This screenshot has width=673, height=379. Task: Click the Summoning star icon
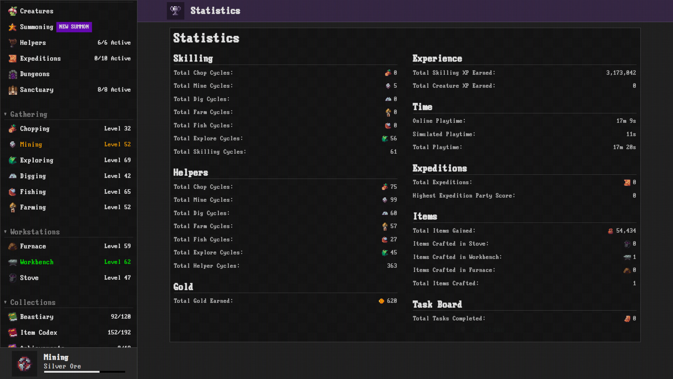[x=13, y=27]
